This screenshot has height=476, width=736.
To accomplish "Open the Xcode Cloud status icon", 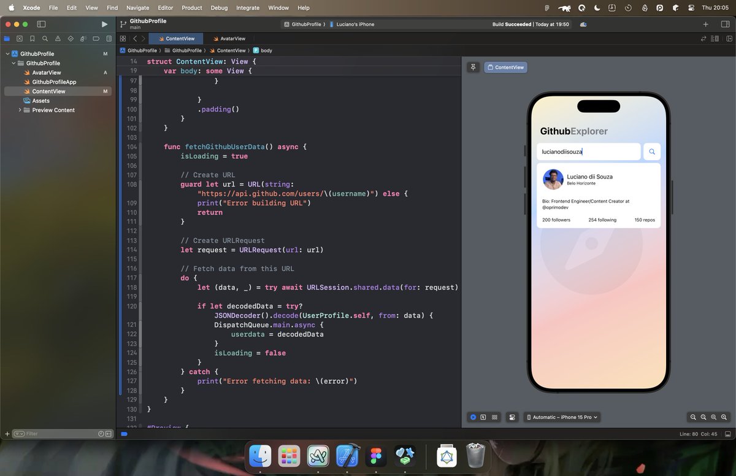I will tap(583, 24).
